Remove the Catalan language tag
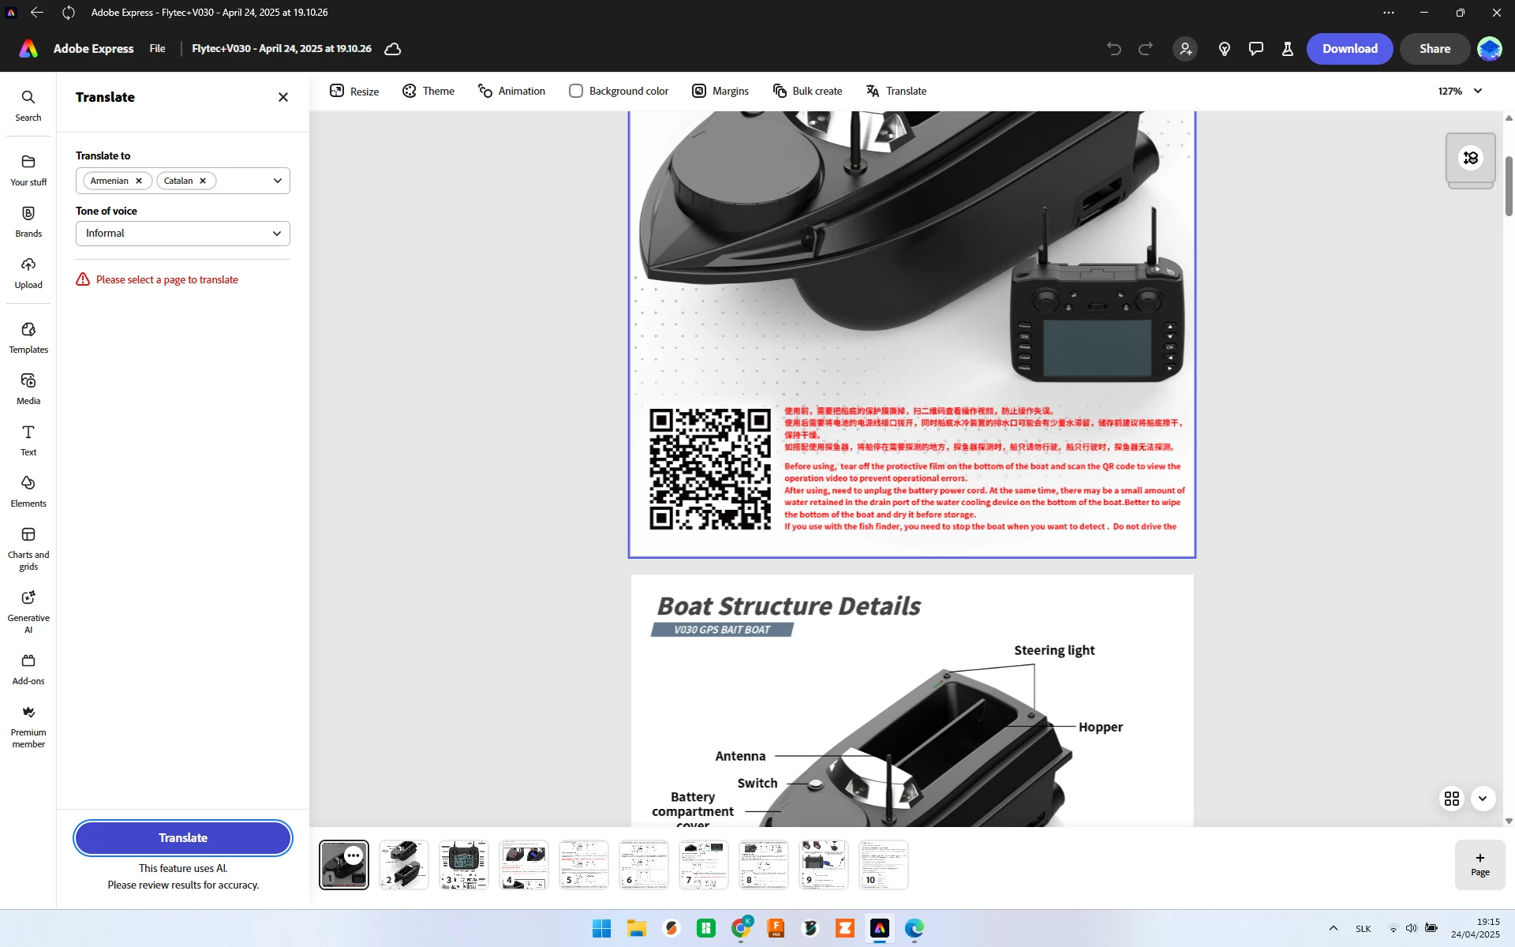The height and width of the screenshot is (947, 1515). tap(203, 181)
